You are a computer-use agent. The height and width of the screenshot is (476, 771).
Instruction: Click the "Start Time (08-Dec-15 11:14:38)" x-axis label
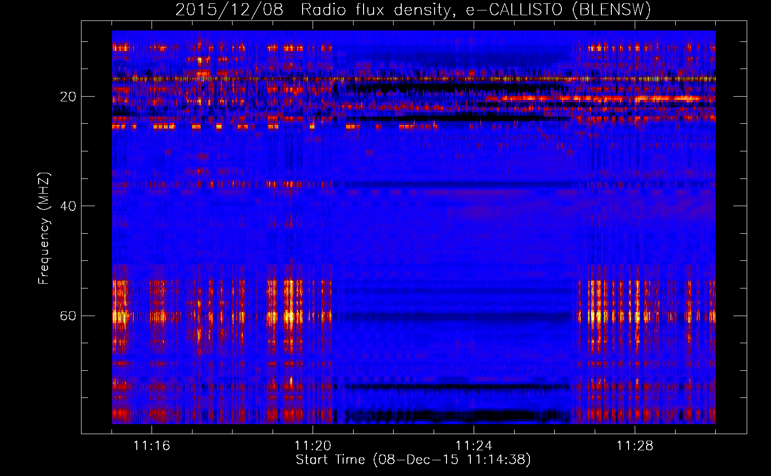click(413, 460)
